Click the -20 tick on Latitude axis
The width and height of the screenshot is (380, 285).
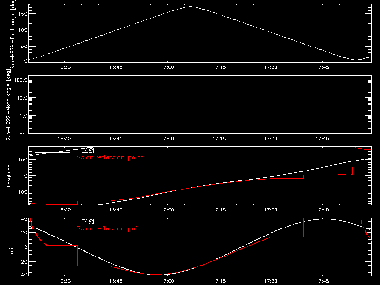tap(22, 262)
